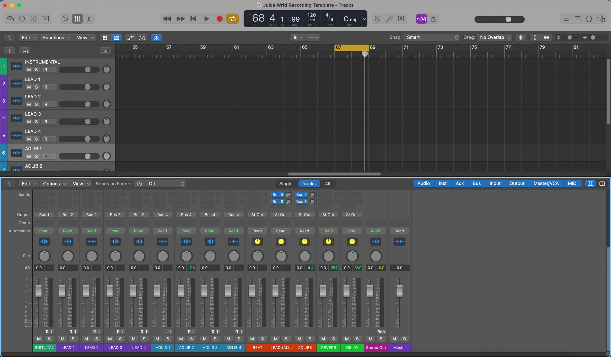
Task: Click the Bus 5 send on LEAD (ALL)
Action: [278, 195]
